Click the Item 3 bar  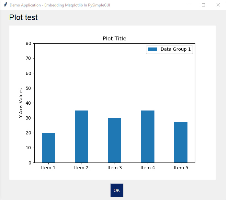pos(115,140)
